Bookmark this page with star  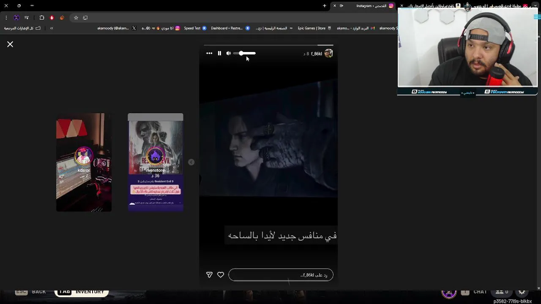pyautogui.click(x=76, y=18)
